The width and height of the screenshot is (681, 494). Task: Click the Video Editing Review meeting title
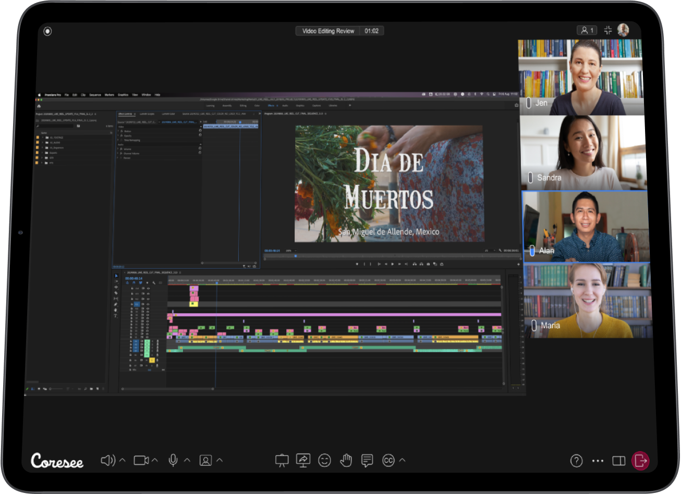328,31
